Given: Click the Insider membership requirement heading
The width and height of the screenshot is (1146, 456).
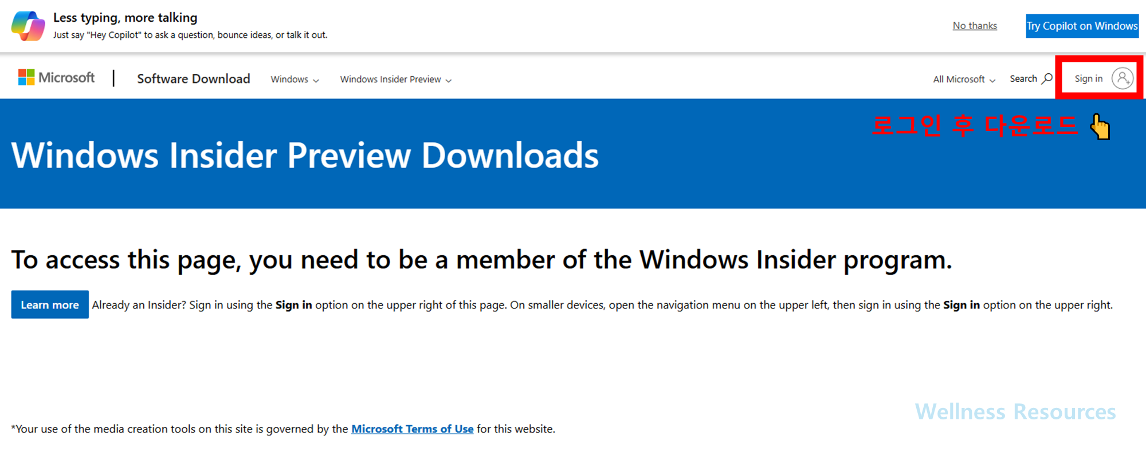Looking at the screenshot, I should [x=481, y=260].
